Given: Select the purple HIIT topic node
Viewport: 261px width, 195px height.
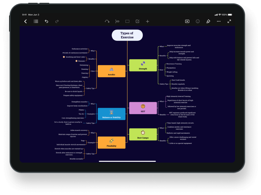Looking at the screenshot, I should pos(143,108).
